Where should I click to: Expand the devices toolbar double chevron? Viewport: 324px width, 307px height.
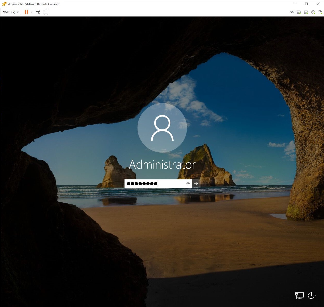292,12
